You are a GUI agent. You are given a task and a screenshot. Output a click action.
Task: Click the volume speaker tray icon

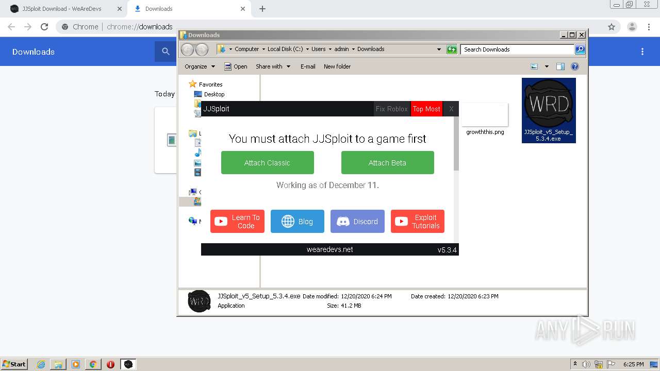click(586, 364)
